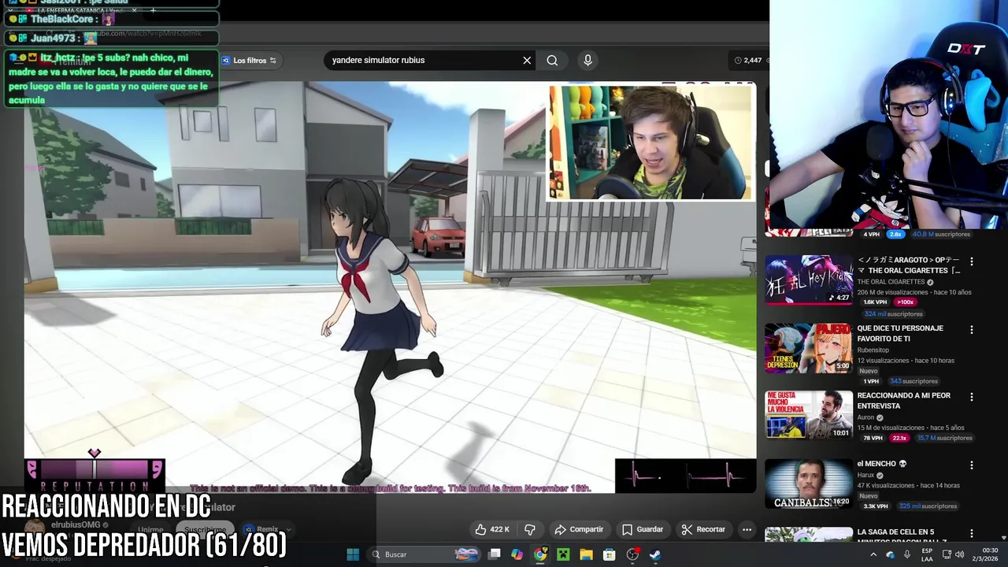Switch ESP LAA keyboard language

pyautogui.click(x=928, y=554)
